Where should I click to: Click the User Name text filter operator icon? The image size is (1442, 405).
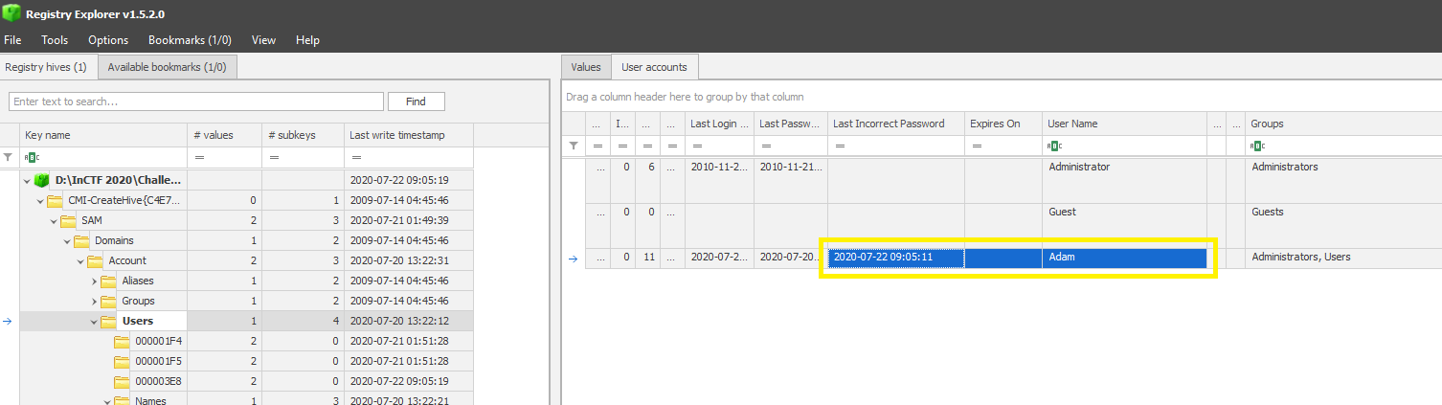tap(1054, 146)
